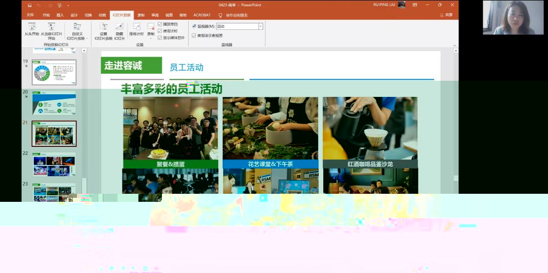Switch to the 录制 (Record) tab

pos(141,15)
